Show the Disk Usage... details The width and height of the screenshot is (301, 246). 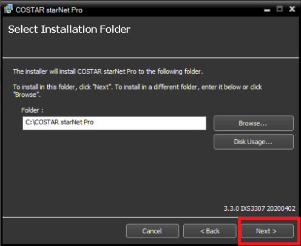pos(254,142)
